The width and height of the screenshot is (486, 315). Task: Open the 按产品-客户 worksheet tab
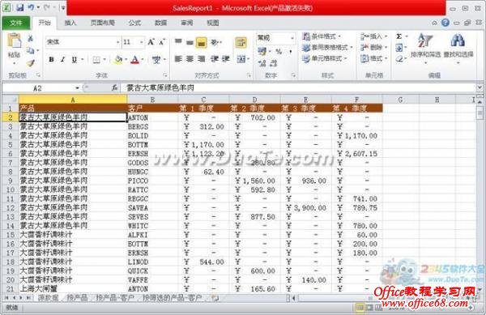pos(115,298)
